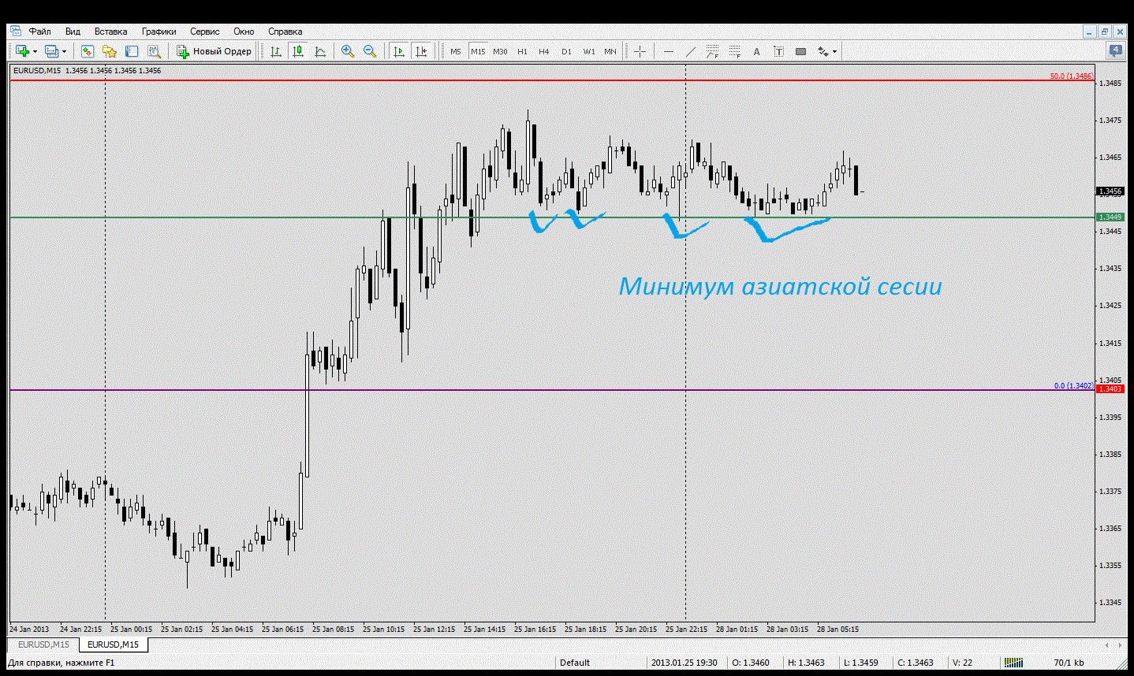1134x676 pixels.
Task: Select the Crosshair cursor tool
Action: [640, 51]
